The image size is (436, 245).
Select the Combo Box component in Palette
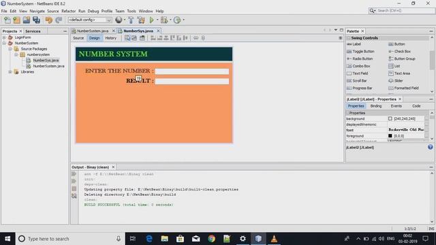(358, 66)
